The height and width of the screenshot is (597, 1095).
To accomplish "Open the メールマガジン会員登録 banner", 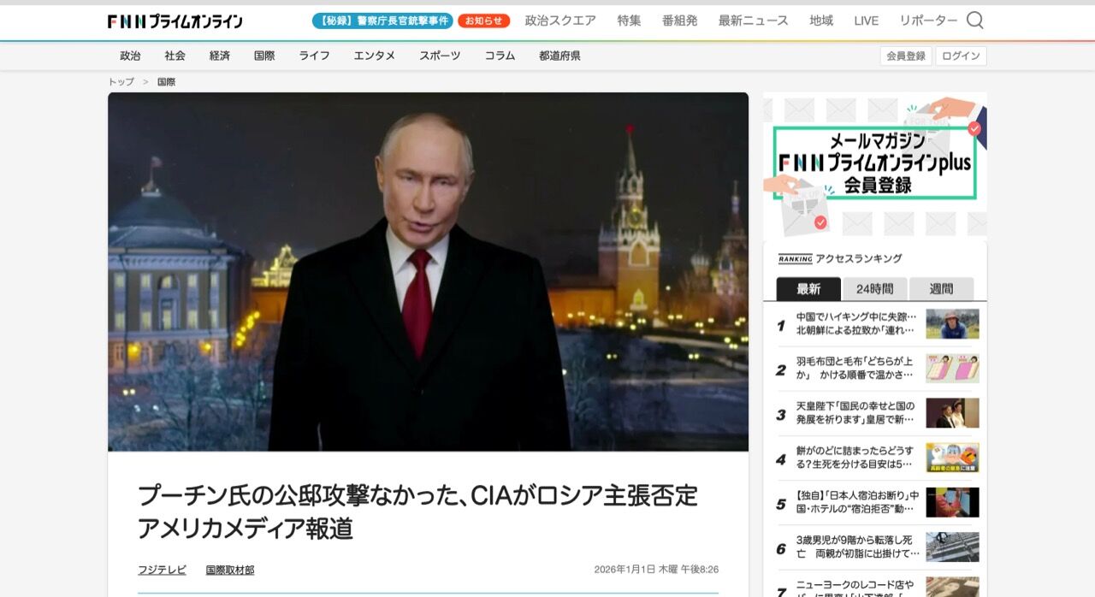I will pyautogui.click(x=874, y=164).
